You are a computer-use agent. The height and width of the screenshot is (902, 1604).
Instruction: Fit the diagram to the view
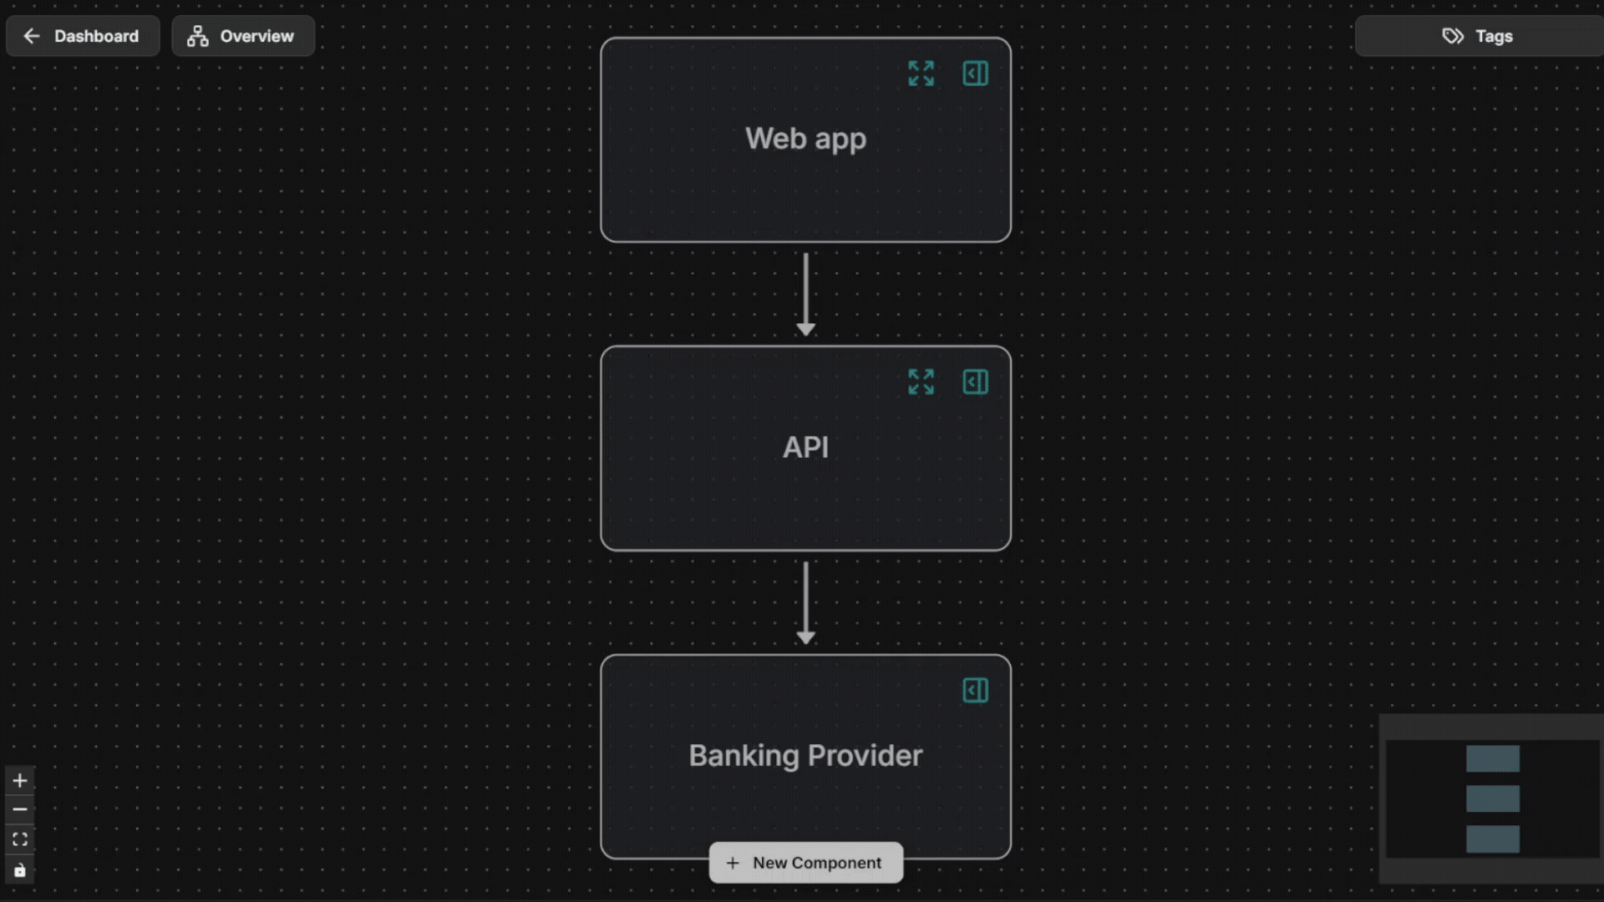19,839
